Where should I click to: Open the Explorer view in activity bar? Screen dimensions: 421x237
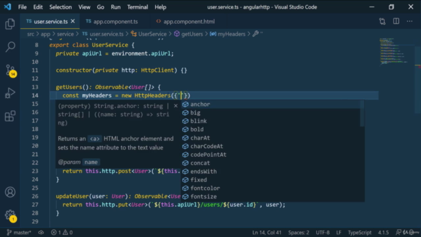10,24
